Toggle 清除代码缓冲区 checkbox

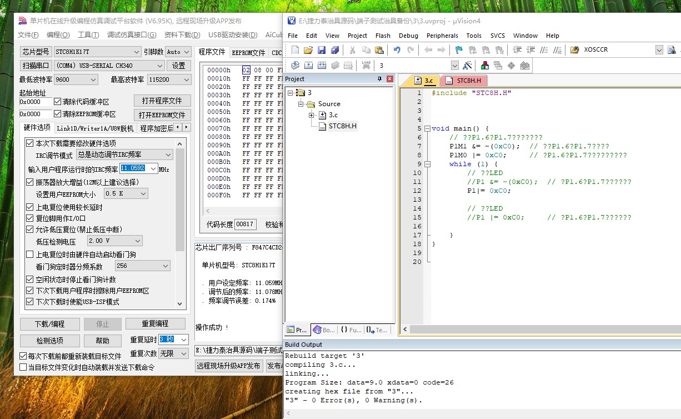point(58,102)
